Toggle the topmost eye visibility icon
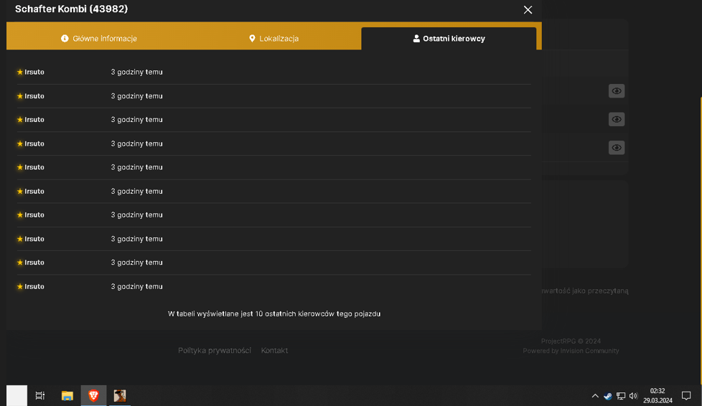The height and width of the screenshot is (406, 702). [617, 91]
